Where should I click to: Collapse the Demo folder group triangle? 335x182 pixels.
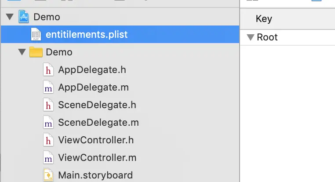(x=22, y=52)
